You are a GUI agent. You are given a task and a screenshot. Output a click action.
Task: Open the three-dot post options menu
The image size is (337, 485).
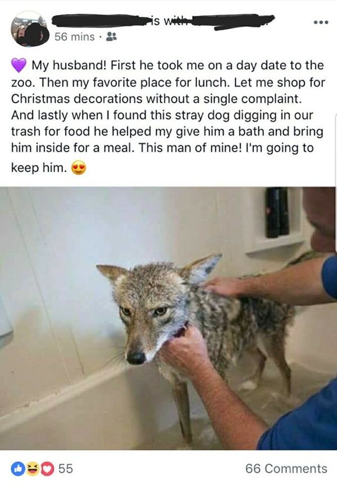tap(320, 23)
